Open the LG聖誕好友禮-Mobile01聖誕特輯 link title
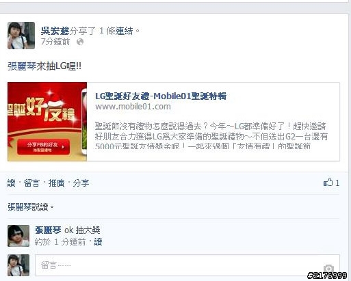The image size is (351, 281). tap(161, 96)
